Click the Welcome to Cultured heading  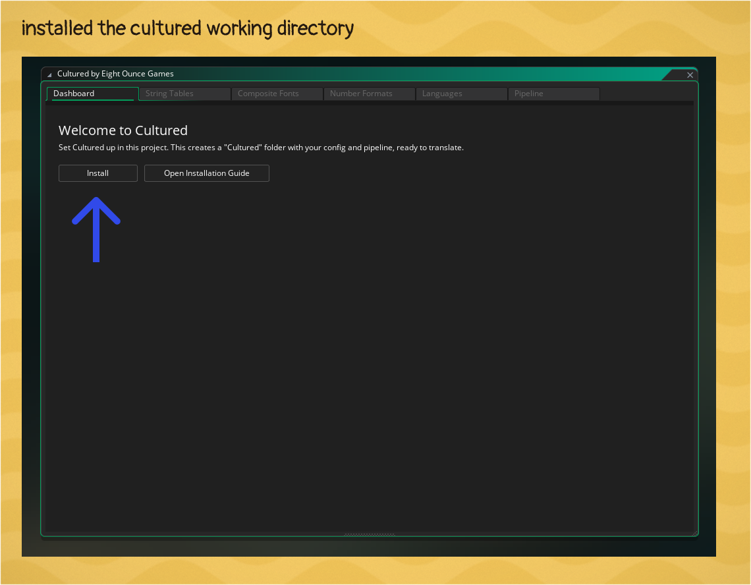click(123, 130)
